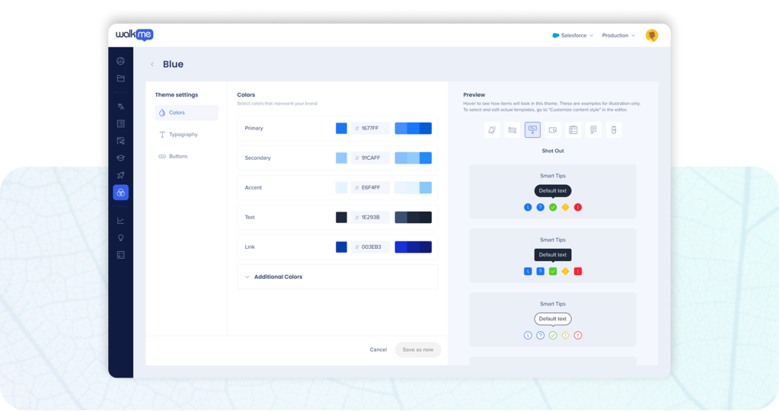Click the back arrow beside Blue title
Viewport: 779px width, 411px height.
pyautogui.click(x=152, y=65)
